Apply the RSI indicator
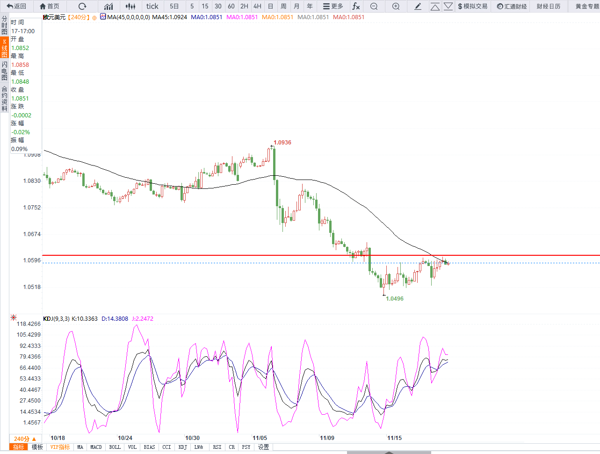This screenshot has width=600, height=454. click(217, 447)
